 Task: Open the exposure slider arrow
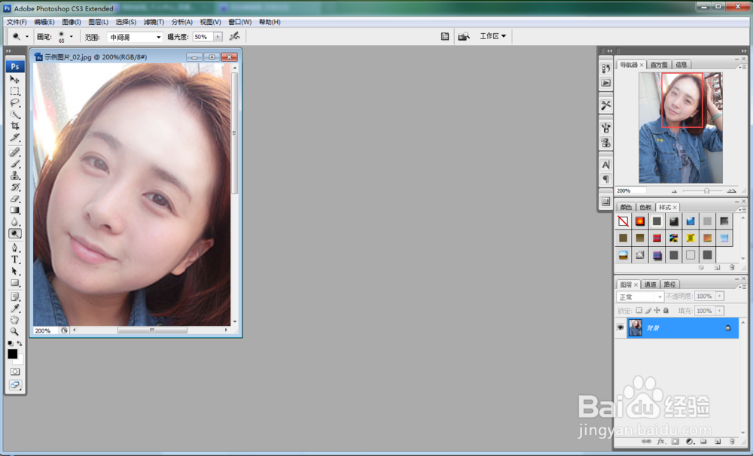218,36
